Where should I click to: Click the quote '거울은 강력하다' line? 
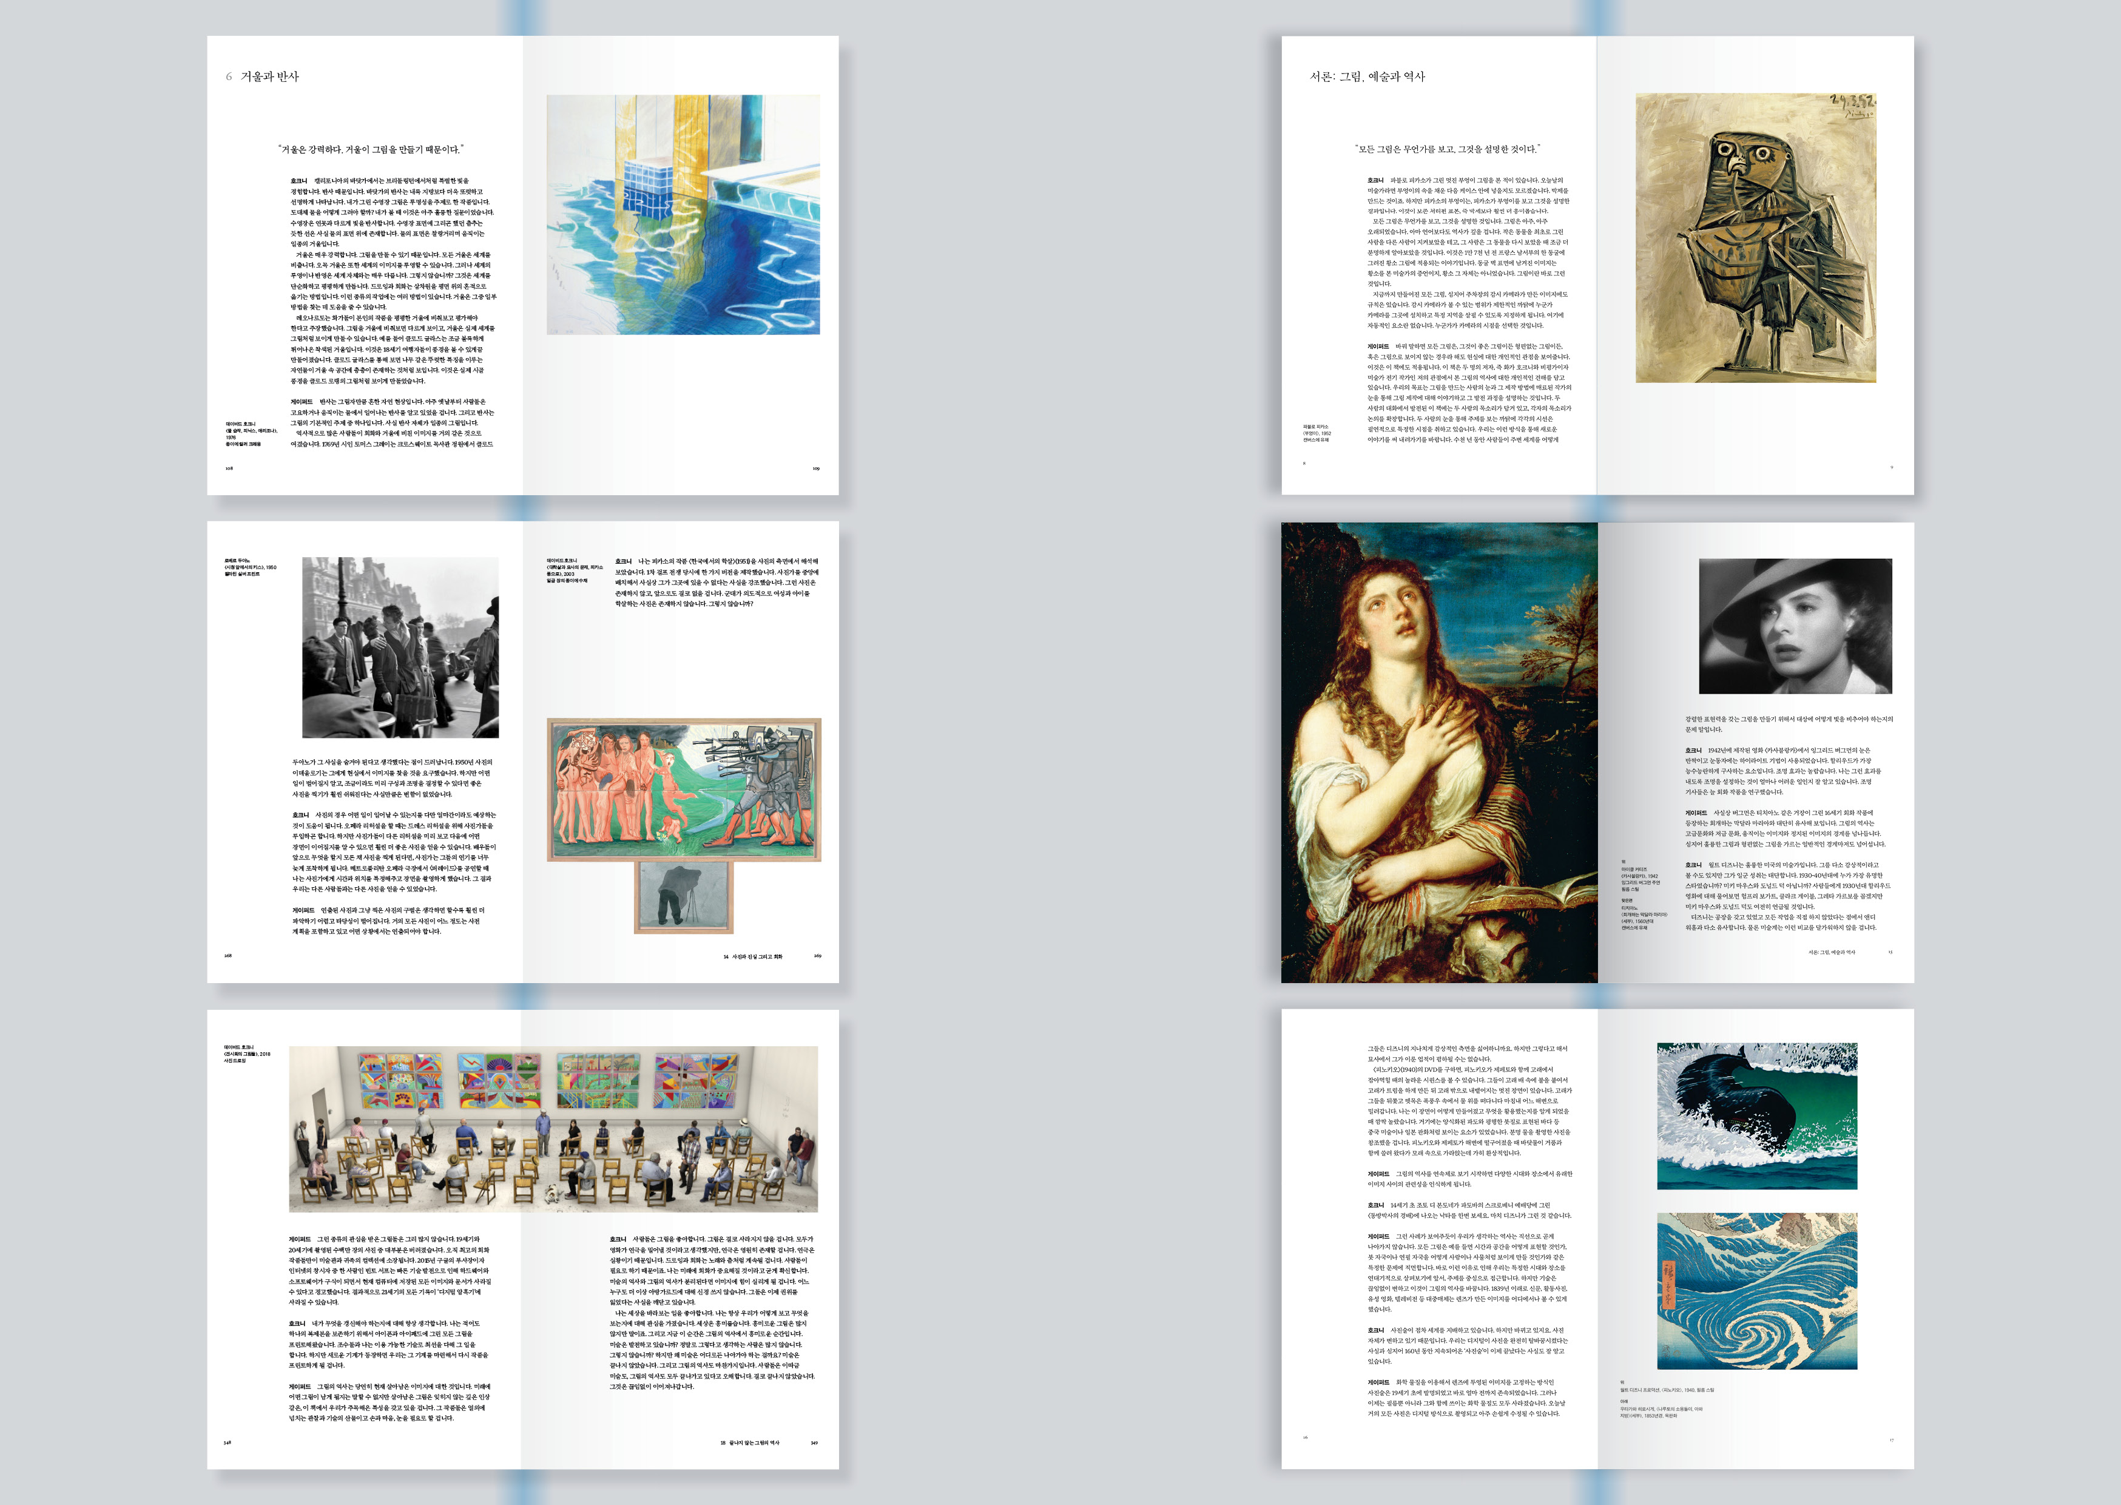[x=371, y=149]
